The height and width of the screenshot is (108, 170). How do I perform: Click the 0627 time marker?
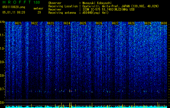115,23
